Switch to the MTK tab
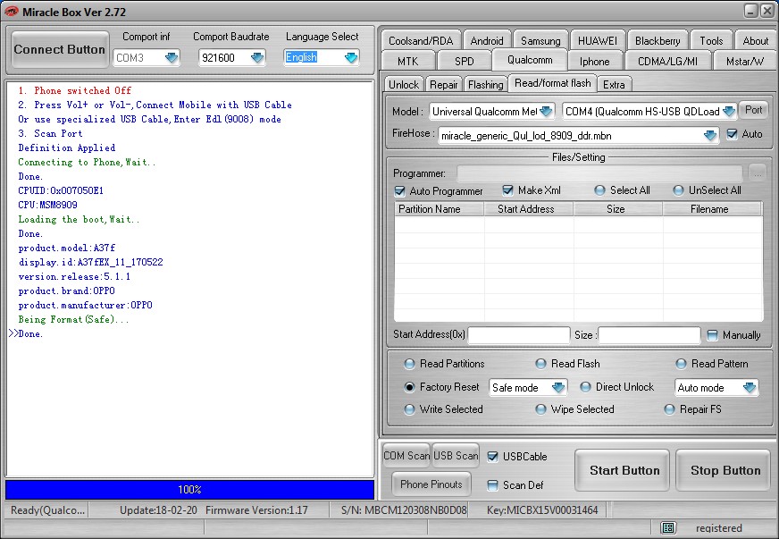The width and height of the screenshot is (779, 539). [x=408, y=61]
